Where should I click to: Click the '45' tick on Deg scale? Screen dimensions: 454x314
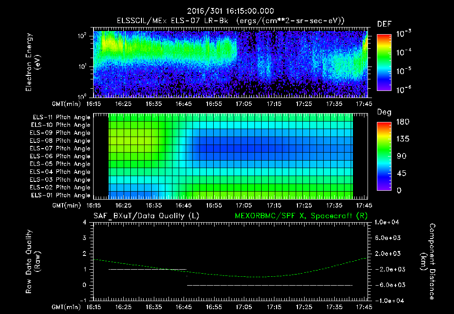click(402, 173)
